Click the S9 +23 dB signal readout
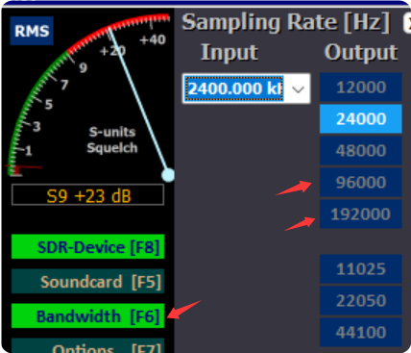The height and width of the screenshot is (353, 411). tap(87, 195)
